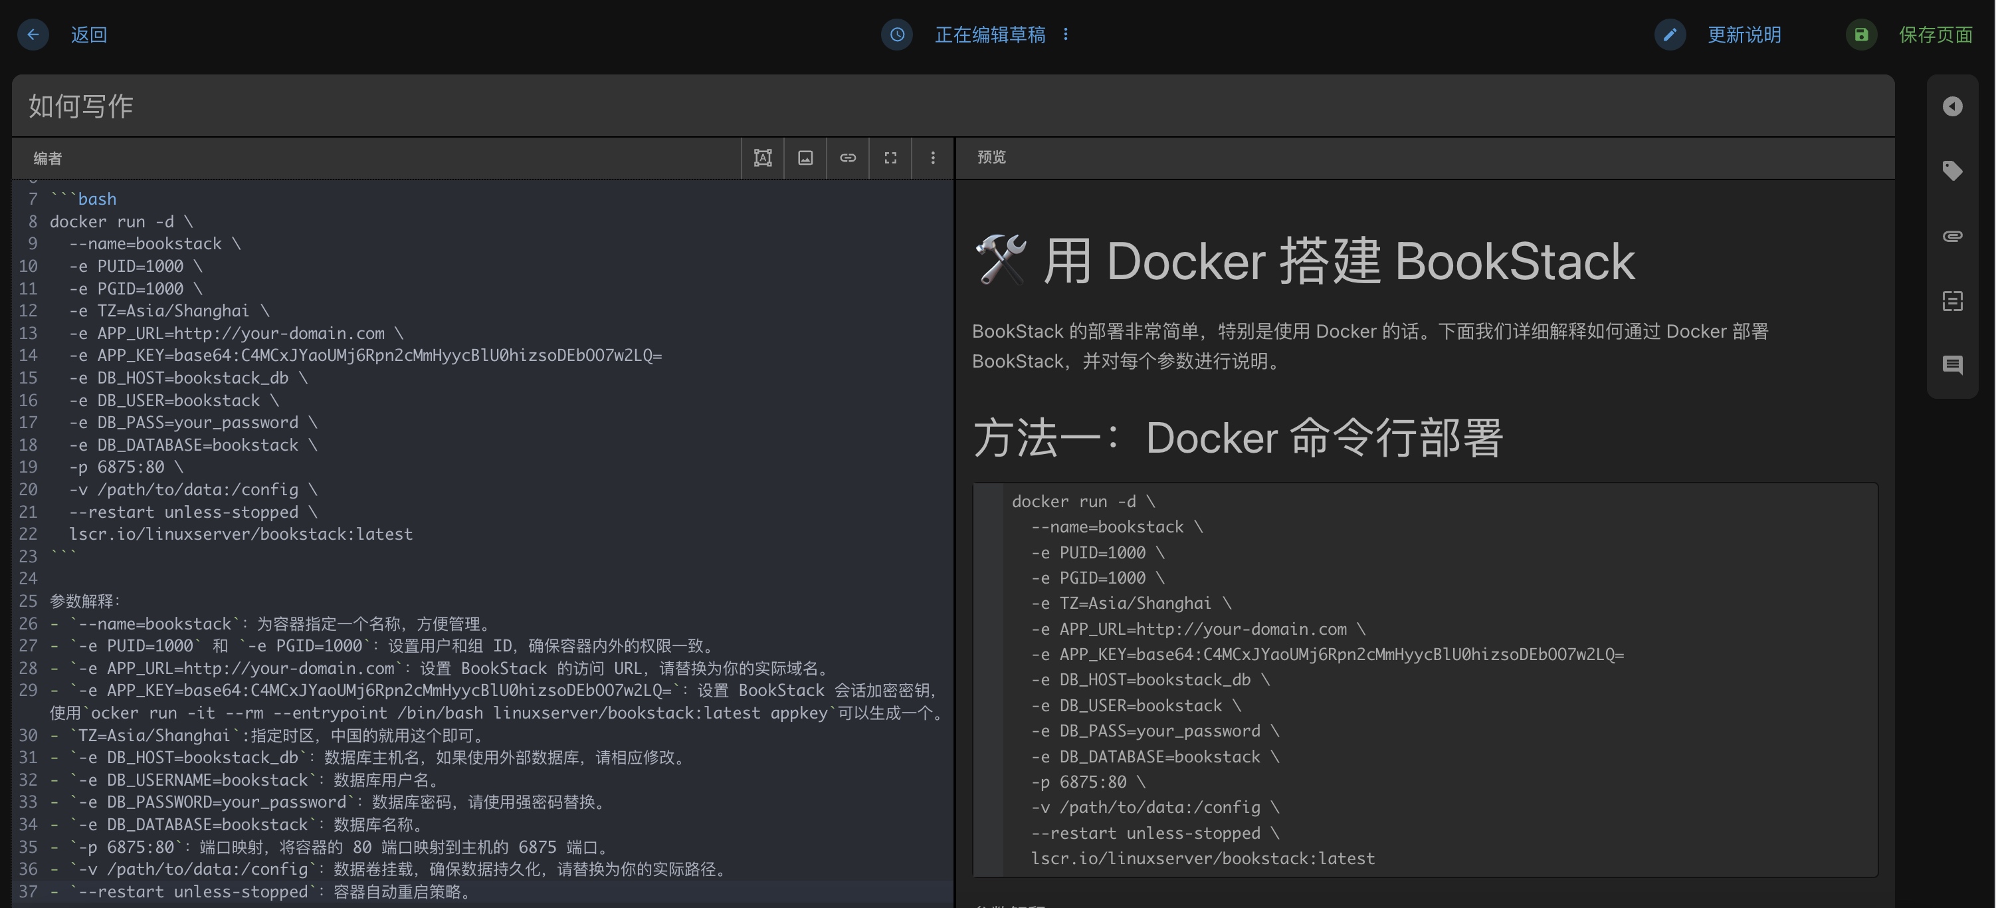1996x908 pixels.
Task: Click the 保存页面 button
Action: click(1935, 35)
